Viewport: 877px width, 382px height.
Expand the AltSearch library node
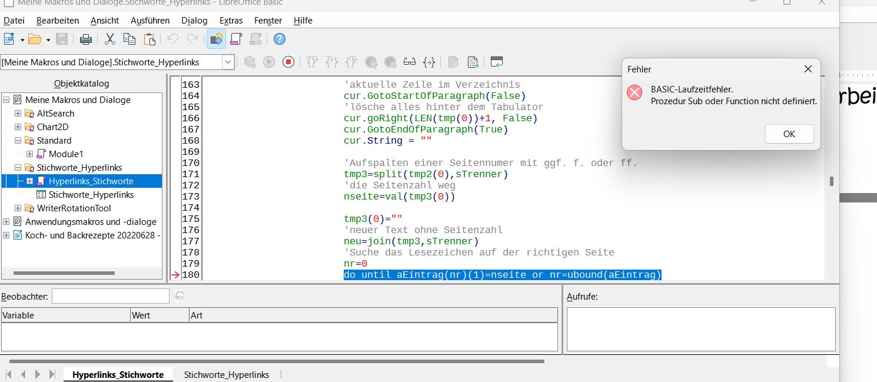pos(18,114)
